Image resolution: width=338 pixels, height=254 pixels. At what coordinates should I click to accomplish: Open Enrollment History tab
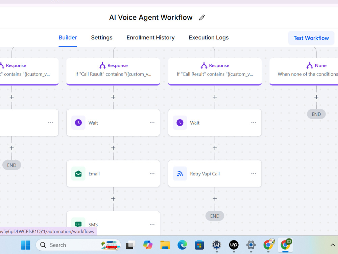[150, 38]
